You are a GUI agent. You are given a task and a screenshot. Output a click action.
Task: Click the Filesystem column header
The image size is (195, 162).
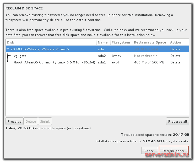tap(121, 42)
